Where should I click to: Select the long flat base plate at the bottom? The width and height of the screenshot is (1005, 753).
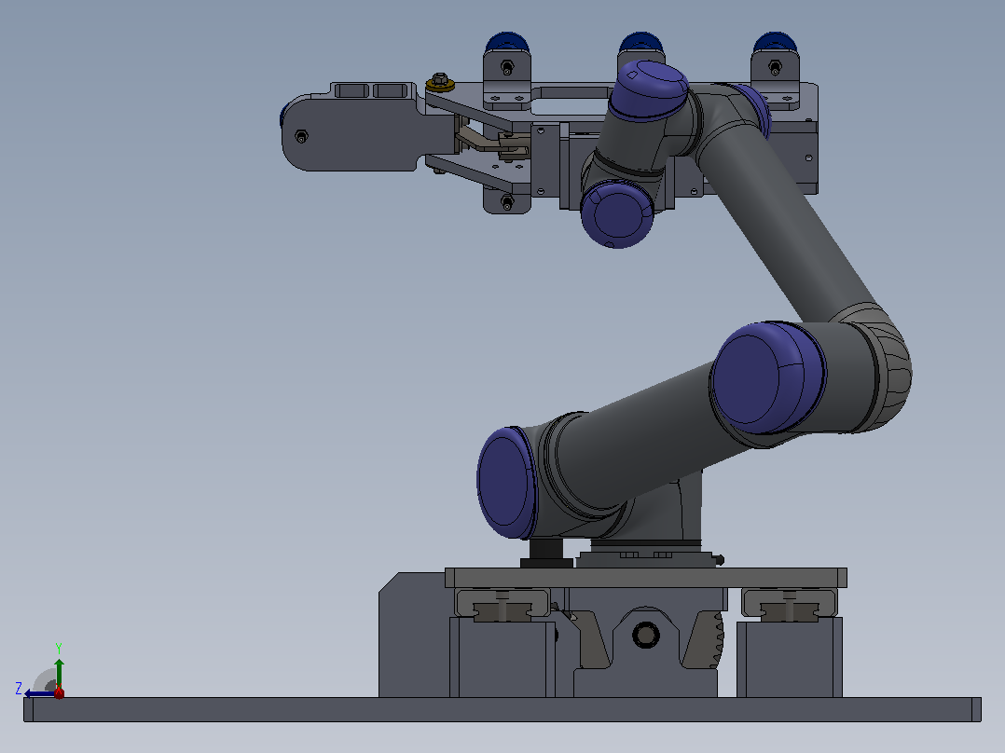(502, 709)
